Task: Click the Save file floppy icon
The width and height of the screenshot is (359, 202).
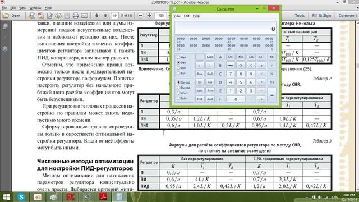Action: [67, 16]
